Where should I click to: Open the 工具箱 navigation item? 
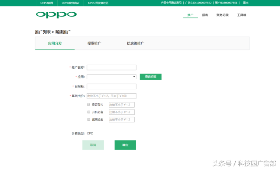point(241,15)
